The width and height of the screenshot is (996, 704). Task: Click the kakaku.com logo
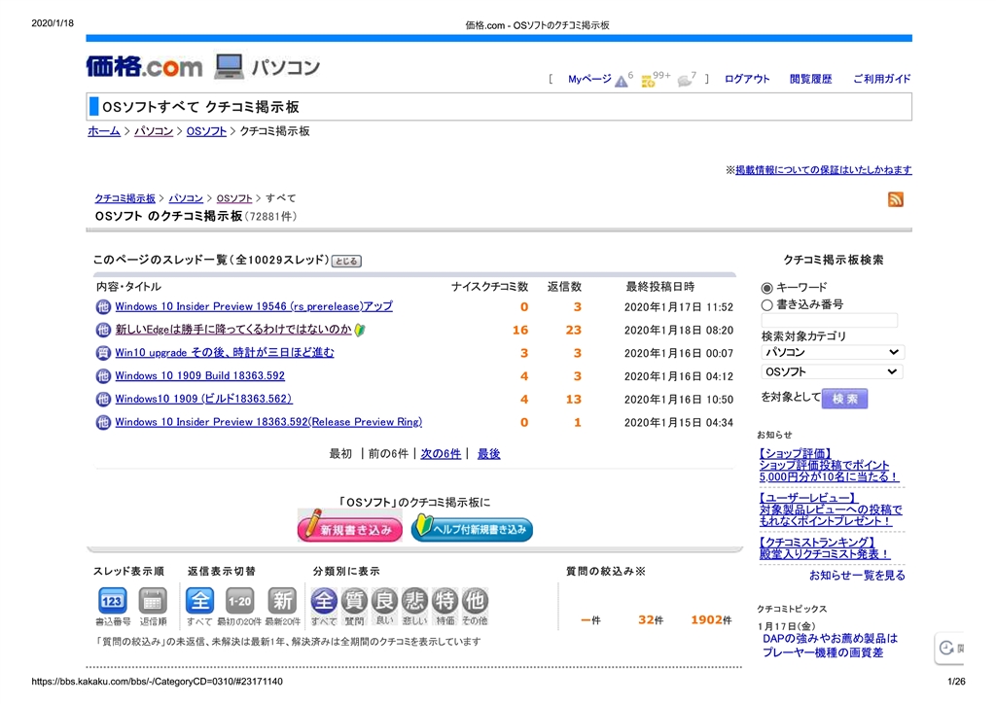click(144, 66)
